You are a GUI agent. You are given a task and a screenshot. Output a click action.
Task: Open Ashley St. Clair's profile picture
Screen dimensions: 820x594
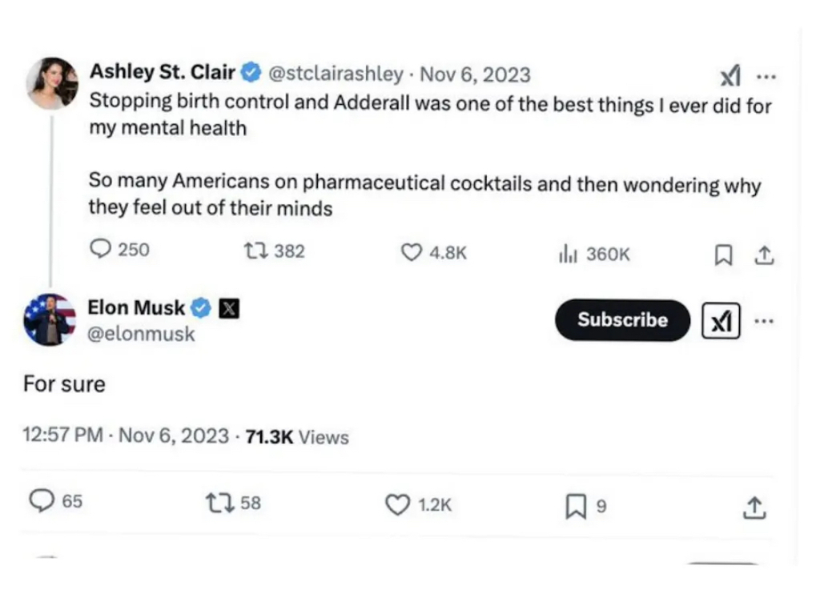[53, 82]
